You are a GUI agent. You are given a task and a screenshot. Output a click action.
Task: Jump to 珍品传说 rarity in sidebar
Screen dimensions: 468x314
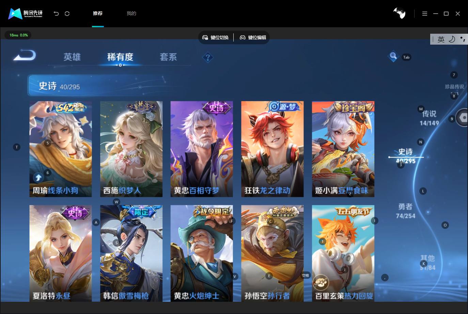(x=454, y=89)
